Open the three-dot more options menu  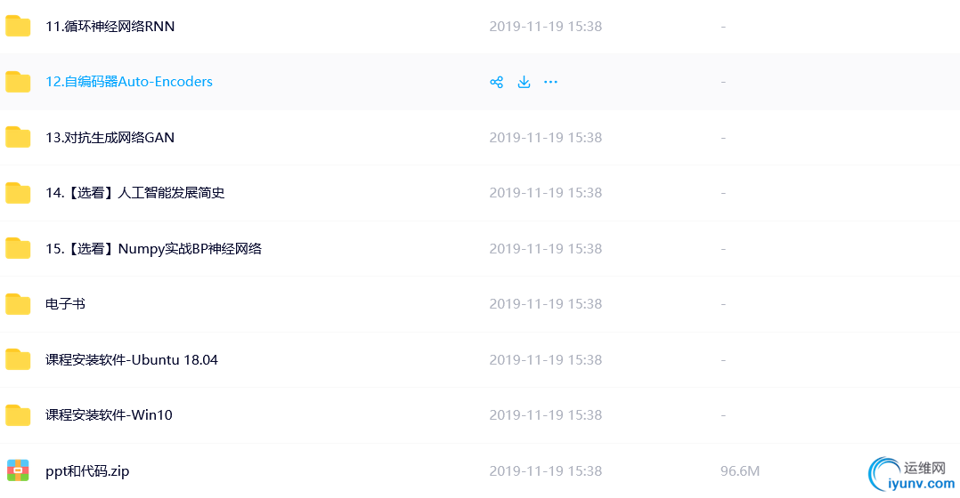click(551, 82)
